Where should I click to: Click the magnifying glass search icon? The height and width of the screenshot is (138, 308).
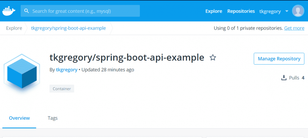[26, 11]
